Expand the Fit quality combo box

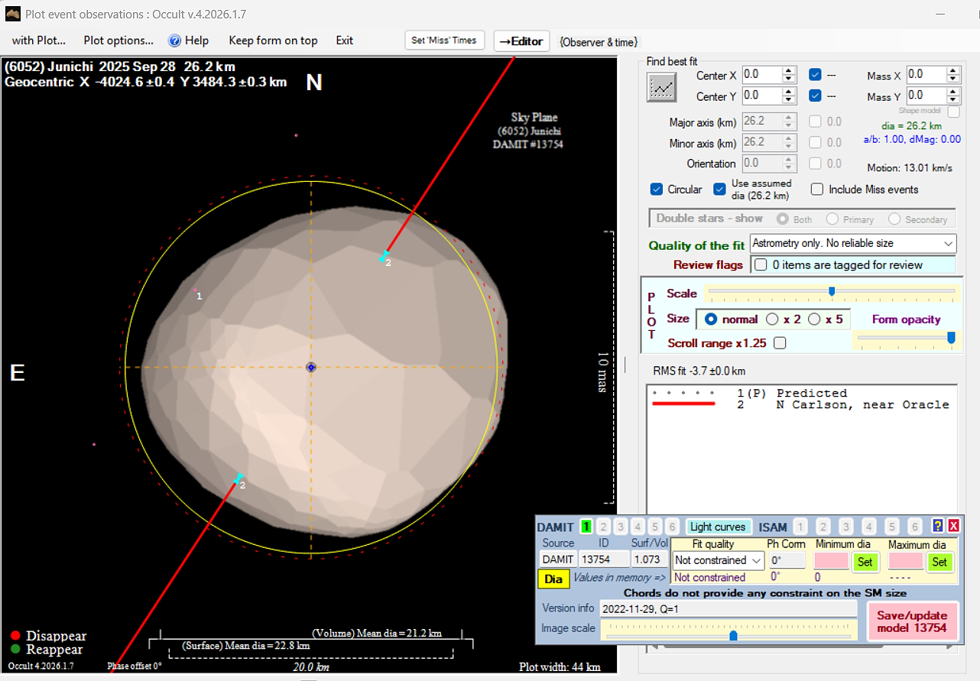pos(756,560)
